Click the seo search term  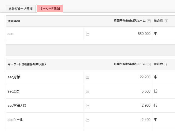point(10,34)
